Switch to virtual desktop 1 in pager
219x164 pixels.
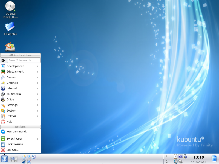point(167,156)
